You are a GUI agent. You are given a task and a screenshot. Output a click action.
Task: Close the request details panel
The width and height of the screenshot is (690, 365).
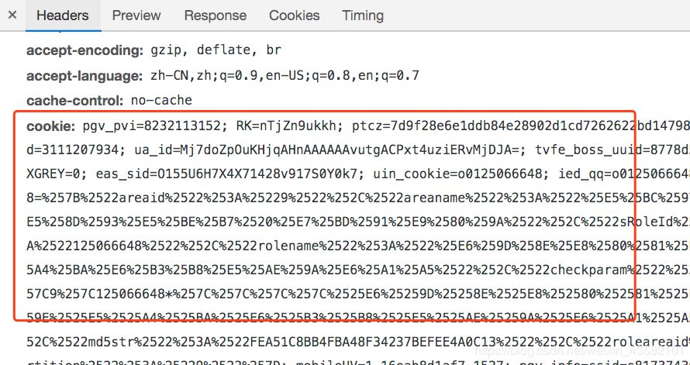point(12,15)
